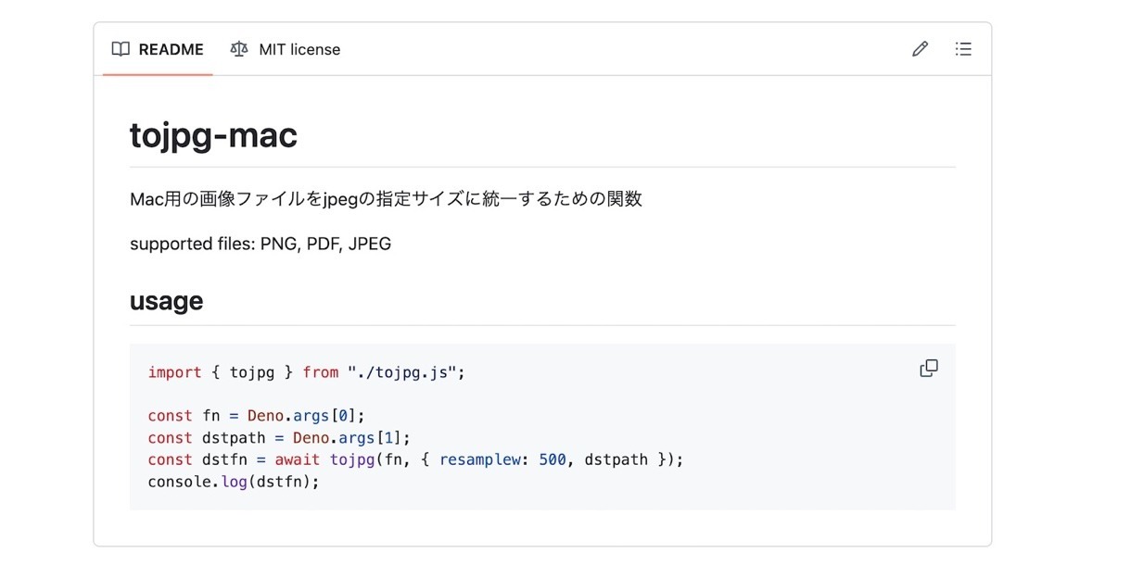Image resolution: width=1131 pixels, height=565 pixels.
Task: Click the await keyword in code
Action: pyautogui.click(x=297, y=459)
